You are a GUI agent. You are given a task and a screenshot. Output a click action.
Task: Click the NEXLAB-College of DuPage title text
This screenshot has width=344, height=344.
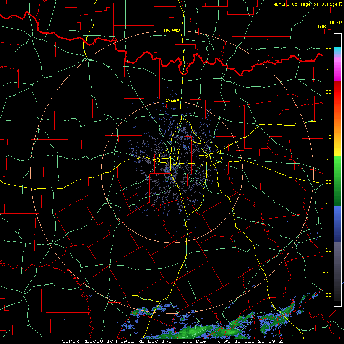pyautogui.click(x=305, y=4)
